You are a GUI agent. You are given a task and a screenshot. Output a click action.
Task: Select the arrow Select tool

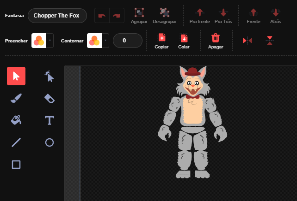tap(16, 76)
